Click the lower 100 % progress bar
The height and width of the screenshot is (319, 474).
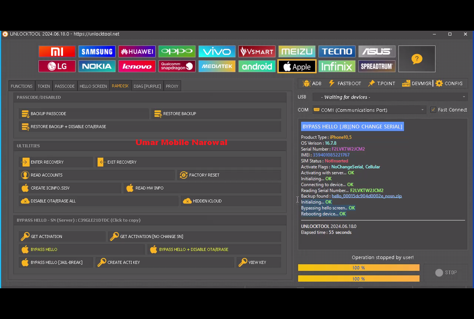359,278
